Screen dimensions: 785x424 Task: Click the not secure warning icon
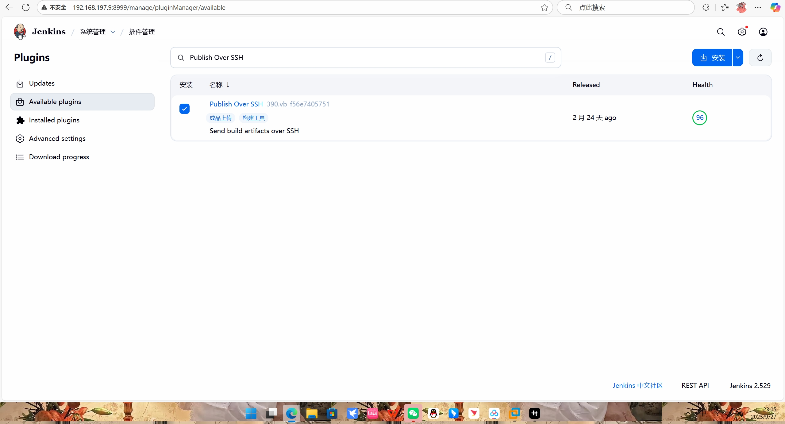pos(44,7)
